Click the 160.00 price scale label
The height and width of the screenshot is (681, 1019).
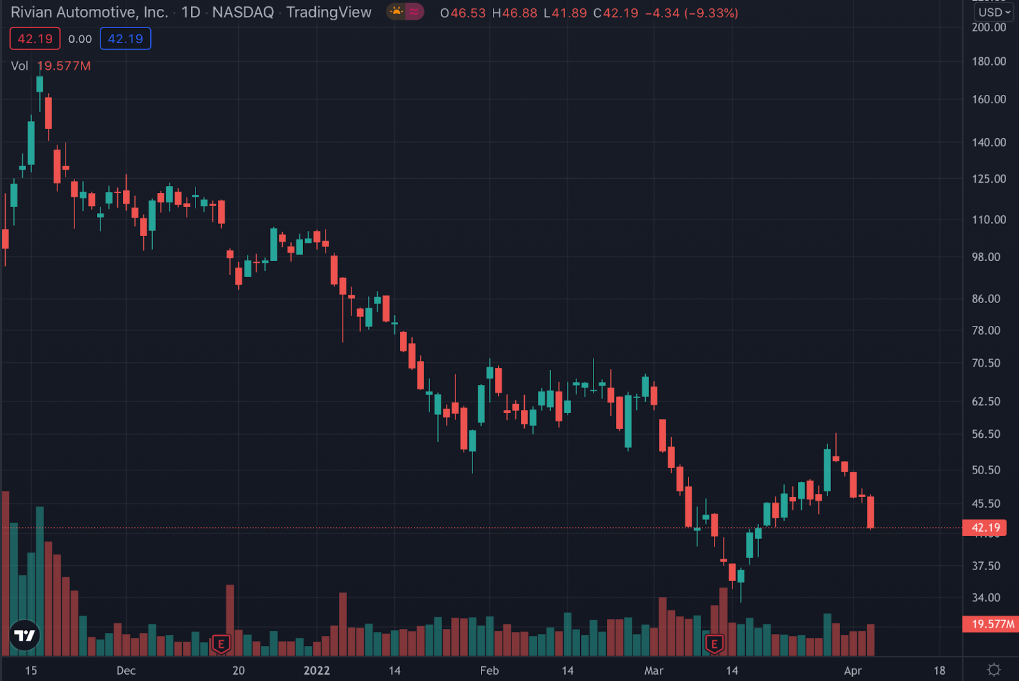pos(989,99)
